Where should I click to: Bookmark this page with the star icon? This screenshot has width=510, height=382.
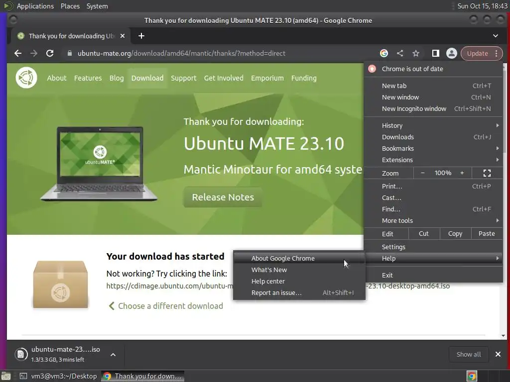pyautogui.click(x=416, y=53)
